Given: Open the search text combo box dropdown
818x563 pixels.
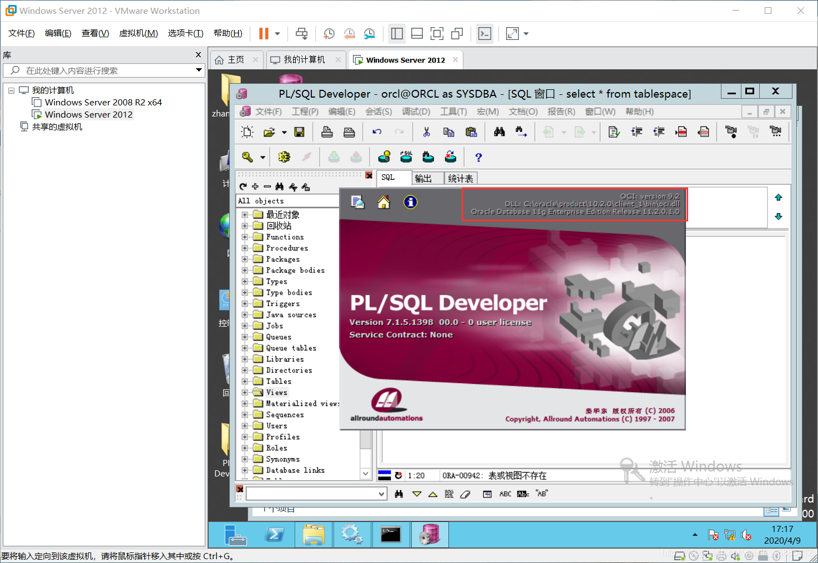Looking at the screenshot, I should pyautogui.click(x=381, y=494).
